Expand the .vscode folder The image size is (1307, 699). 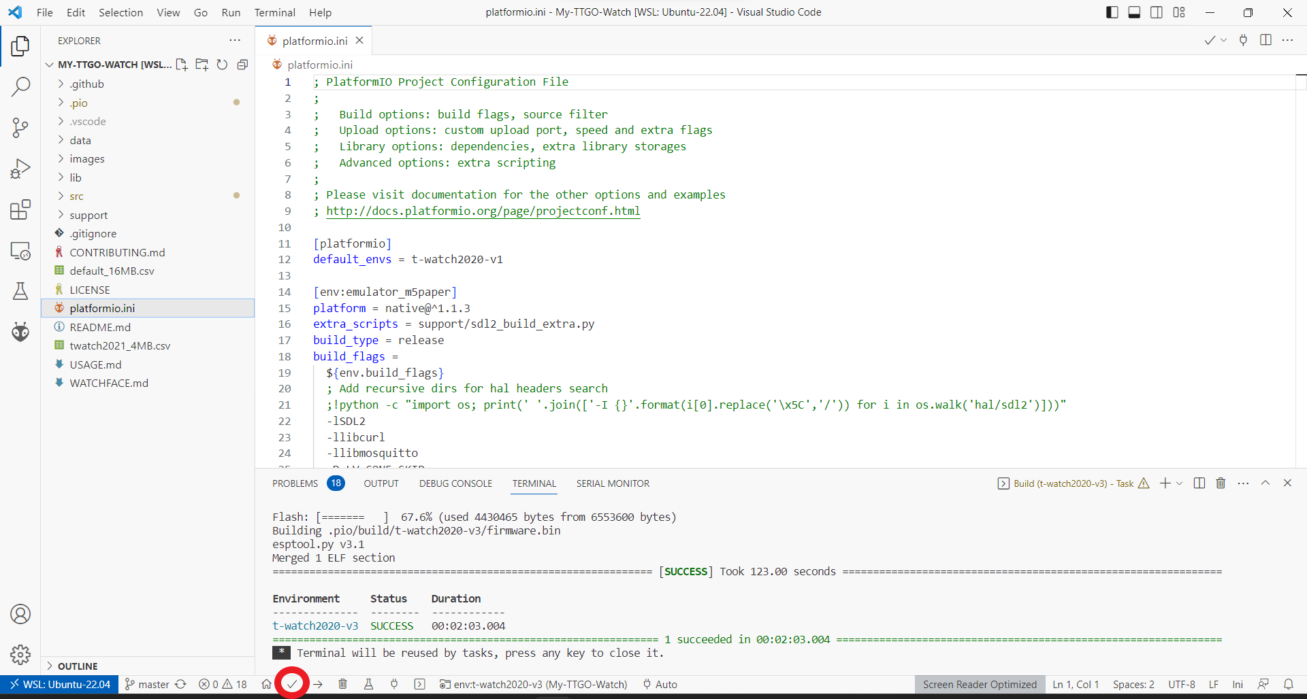pos(147,121)
